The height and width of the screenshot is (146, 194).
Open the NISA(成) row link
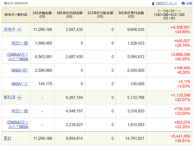click(20, 70)
